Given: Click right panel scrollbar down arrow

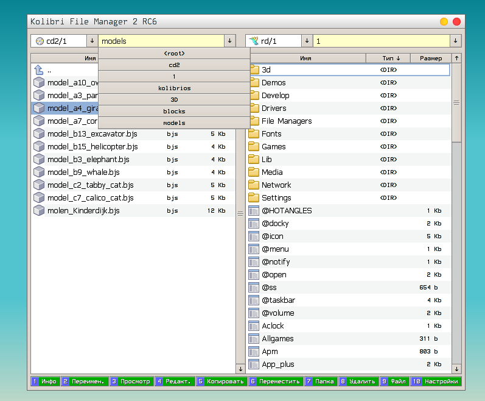Looking at the screenshot, I should [x=456, y=368].
